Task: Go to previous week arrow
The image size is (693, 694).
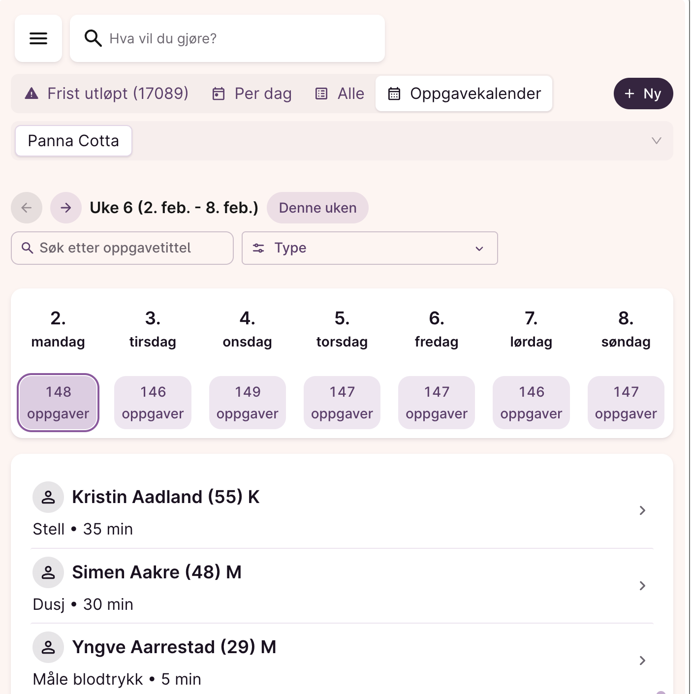Action: click(27, 208)
